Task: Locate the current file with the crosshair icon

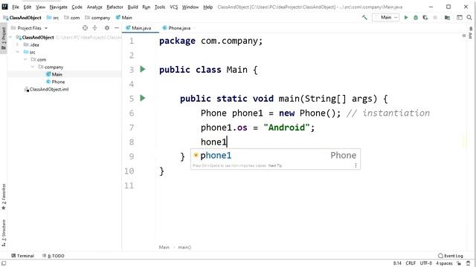Action: point(85,28)
